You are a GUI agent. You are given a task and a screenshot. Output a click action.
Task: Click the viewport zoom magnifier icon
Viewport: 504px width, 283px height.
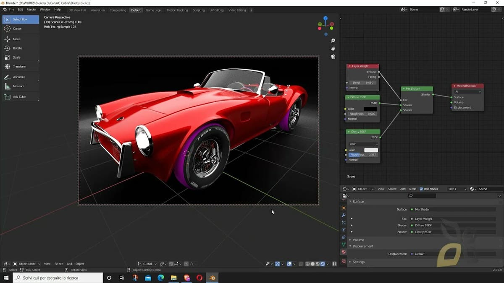(333, 41)
